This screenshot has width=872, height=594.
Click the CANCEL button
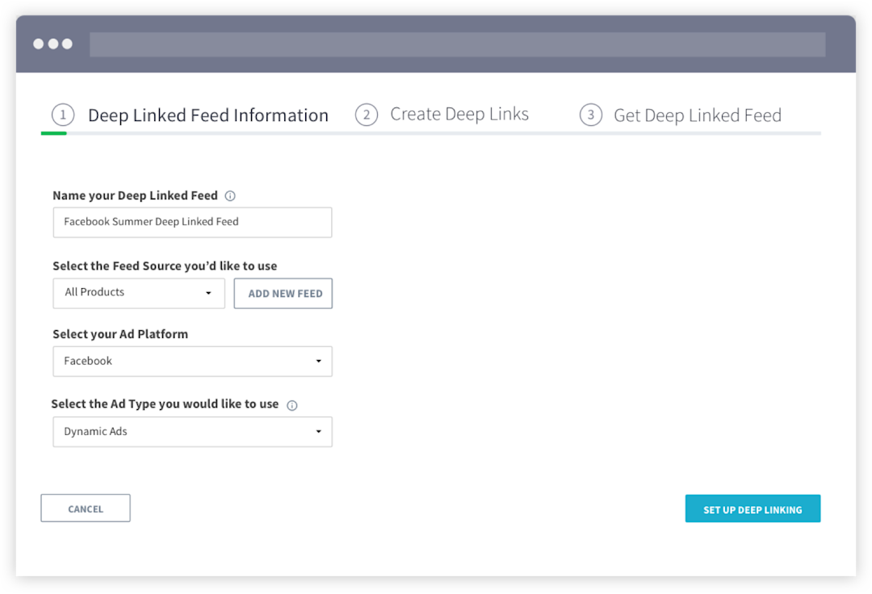point(86,508)
